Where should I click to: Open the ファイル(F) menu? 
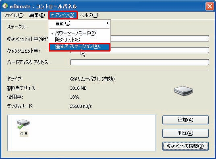click(x=14, y=15)
